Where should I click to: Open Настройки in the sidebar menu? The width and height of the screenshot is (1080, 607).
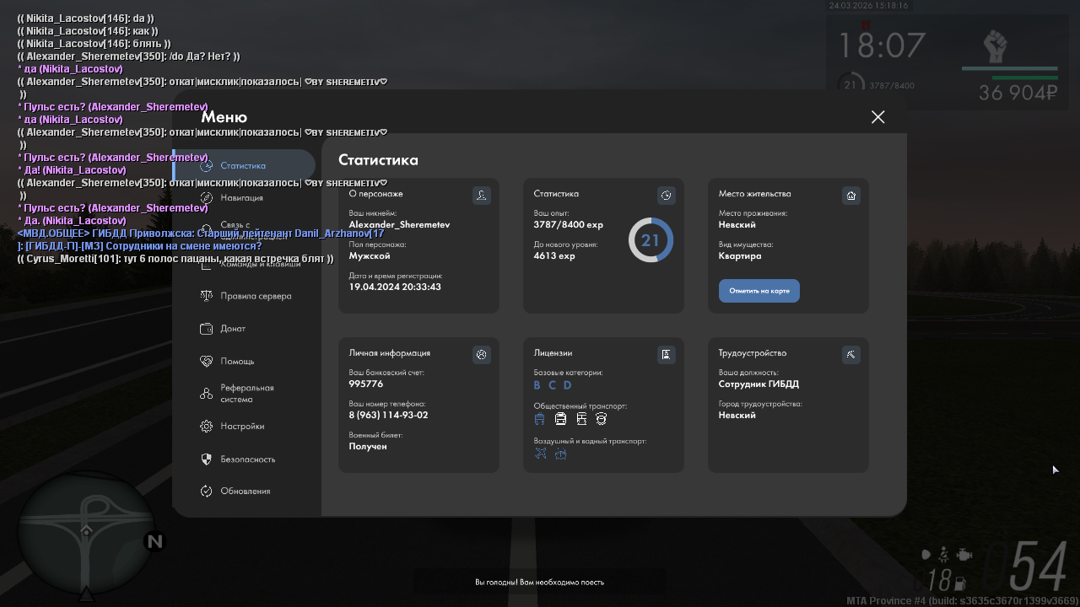tap(242, 427)
